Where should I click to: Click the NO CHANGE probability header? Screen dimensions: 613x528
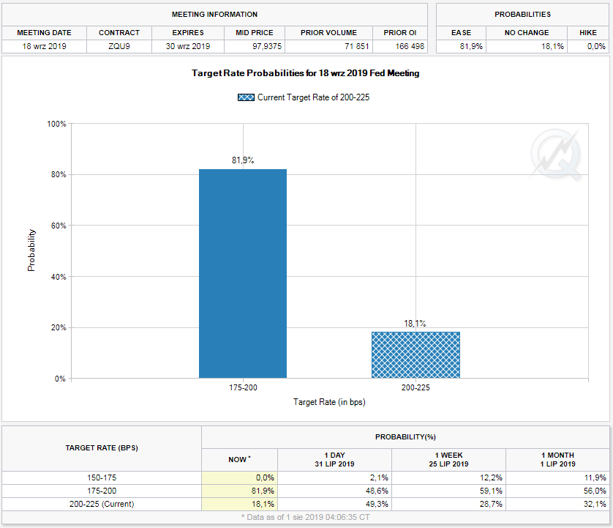tap(527, 33)
